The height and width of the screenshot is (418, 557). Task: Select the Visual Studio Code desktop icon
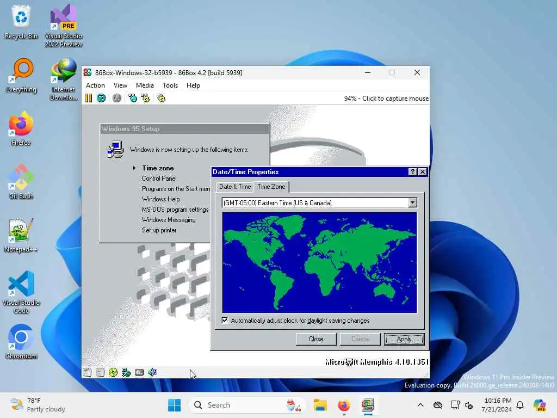21,292
